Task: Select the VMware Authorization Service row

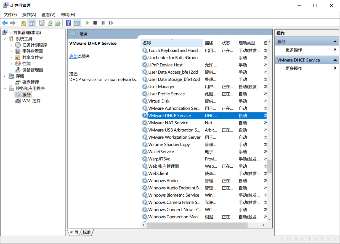Action: (204, 108)
